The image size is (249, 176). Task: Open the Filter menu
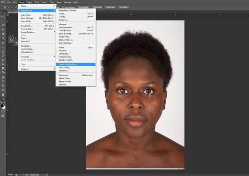52,2
